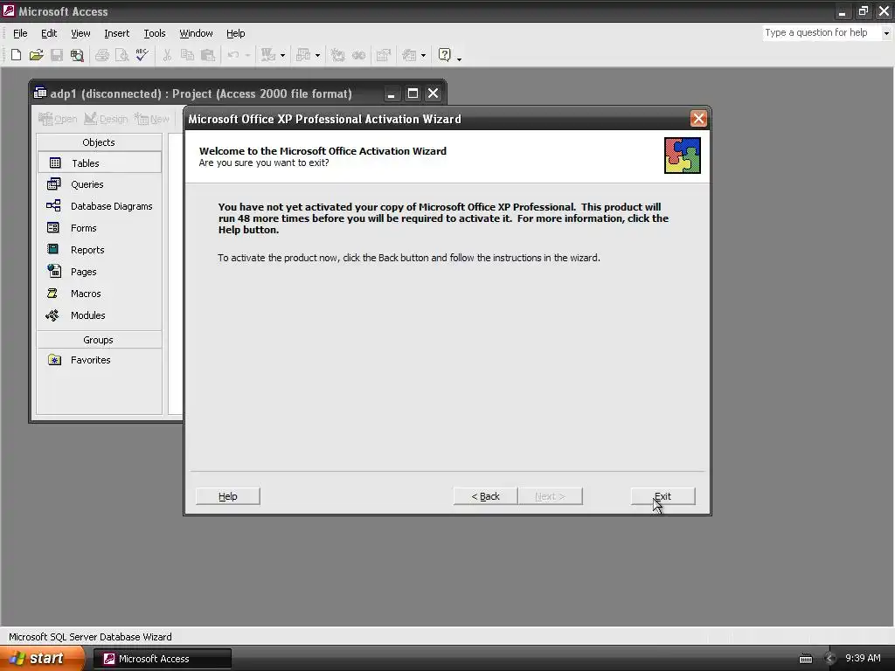Expand the Analyze dropdown arrow
This screenshot has width=895, height=671.
pos(317,55)
